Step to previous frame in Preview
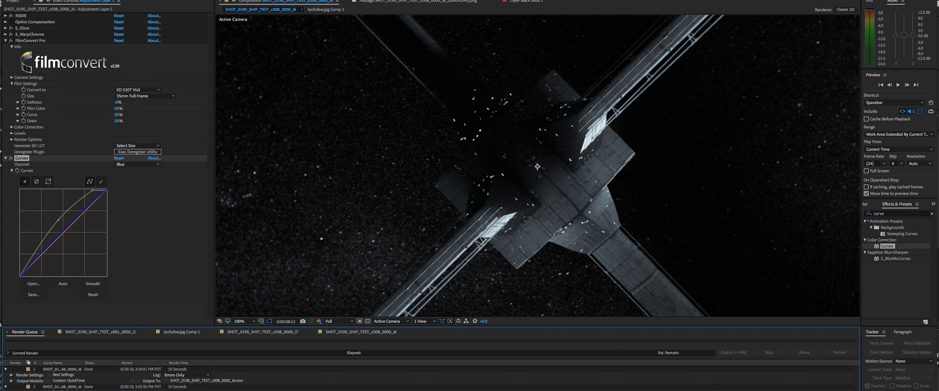The height and width of the screenshot is (391, 939). tap(889, 85)
